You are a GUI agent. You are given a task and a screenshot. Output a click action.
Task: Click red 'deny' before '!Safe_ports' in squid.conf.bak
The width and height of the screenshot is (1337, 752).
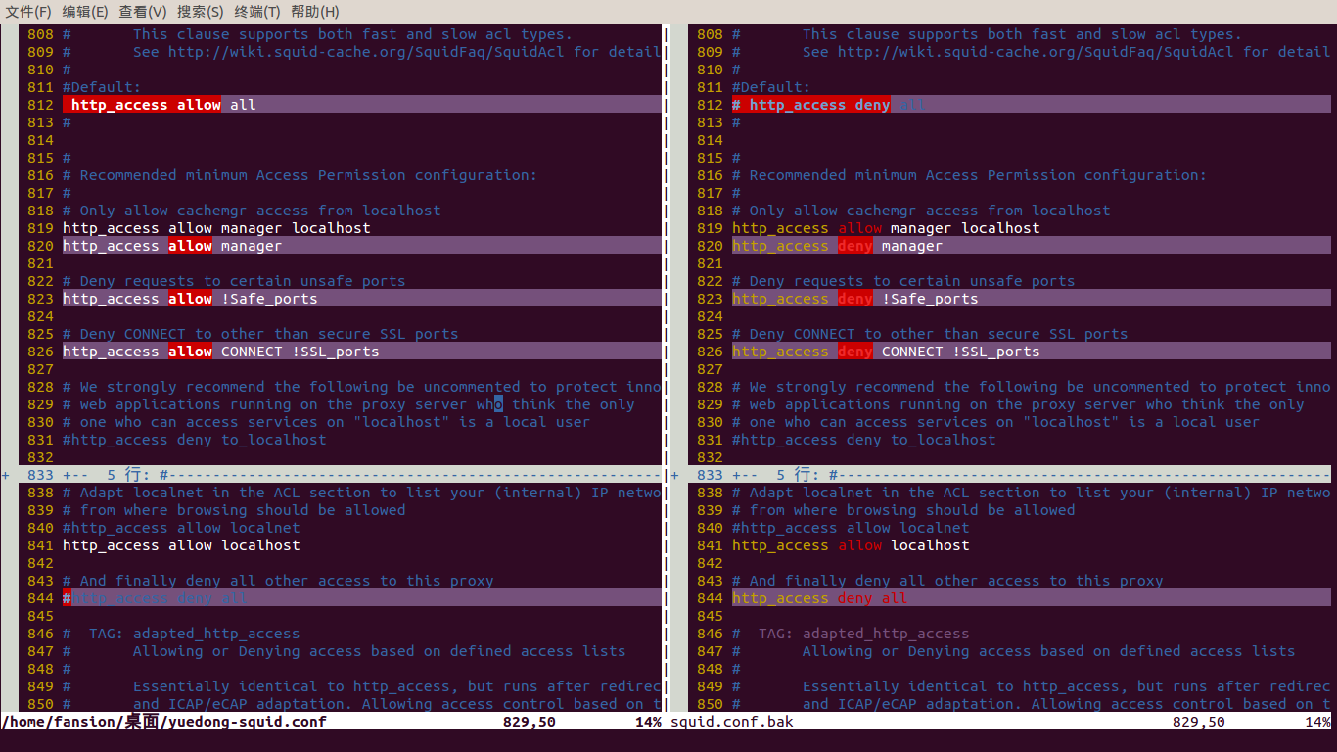pos(855,299)
